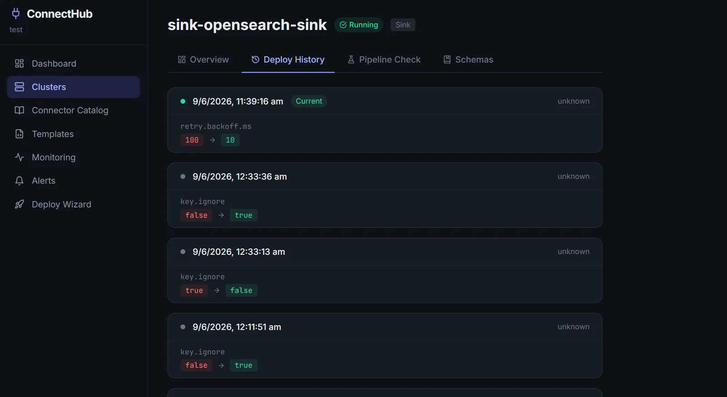This screenshot has width=727, height=397.
Task: Click the Pipeline Check flask icon
Action: (351, 60)
